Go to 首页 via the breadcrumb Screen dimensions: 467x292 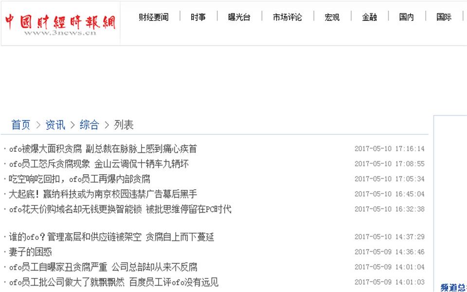coord(20,125)
